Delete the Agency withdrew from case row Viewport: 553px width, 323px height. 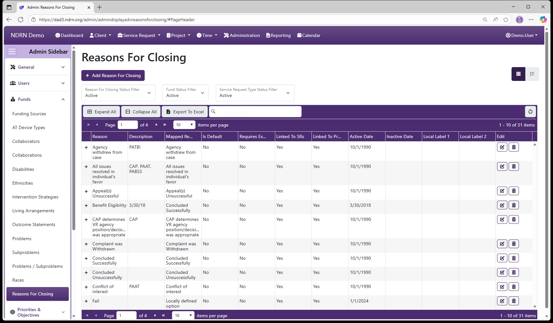(513, 147)
